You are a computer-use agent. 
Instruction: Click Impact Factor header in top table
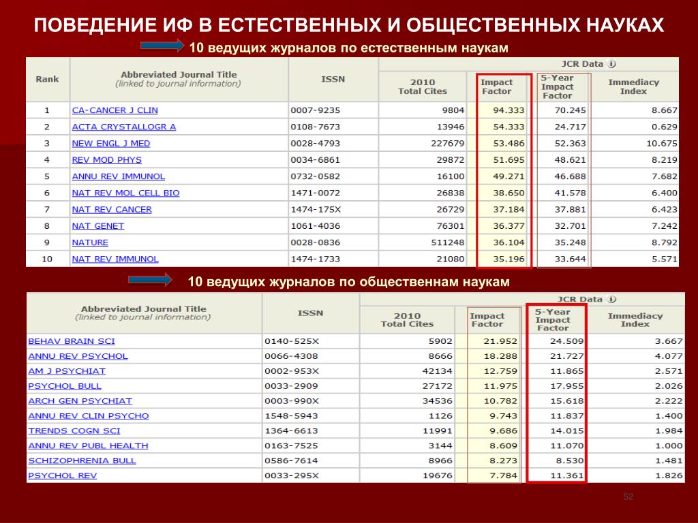coord(497,86)
